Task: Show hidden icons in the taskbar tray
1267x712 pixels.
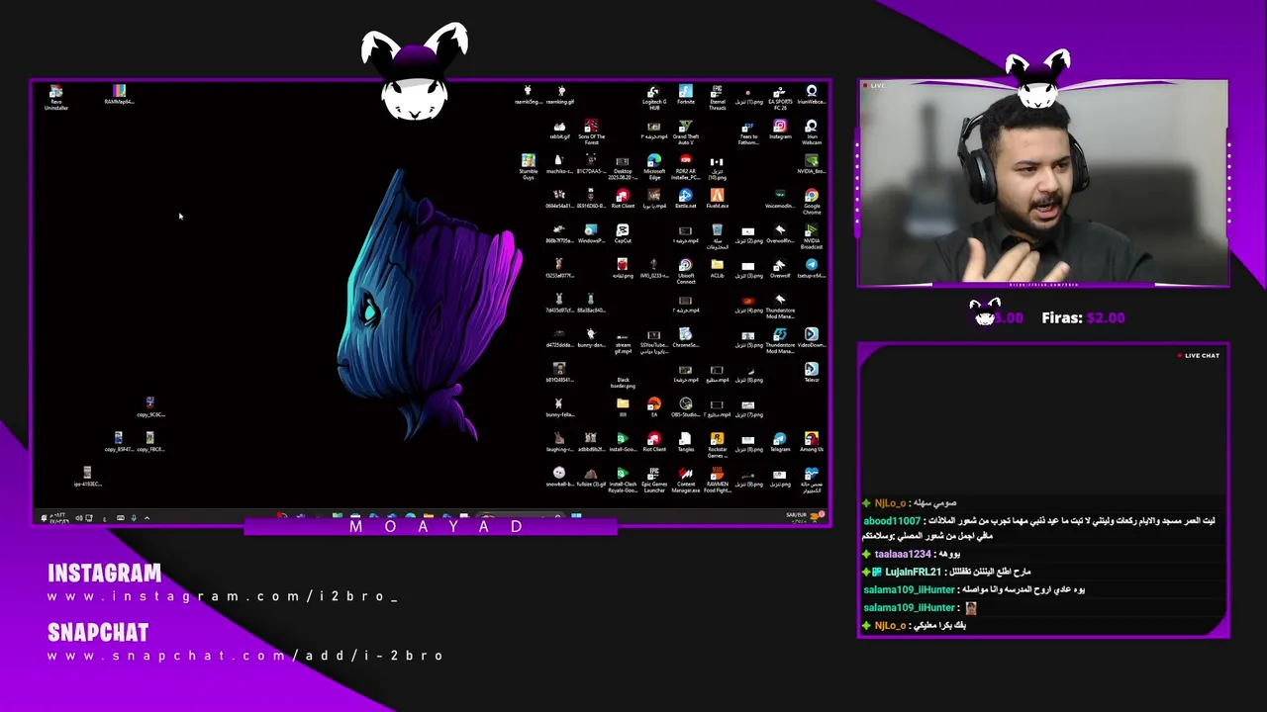Action: click(146, 517)
